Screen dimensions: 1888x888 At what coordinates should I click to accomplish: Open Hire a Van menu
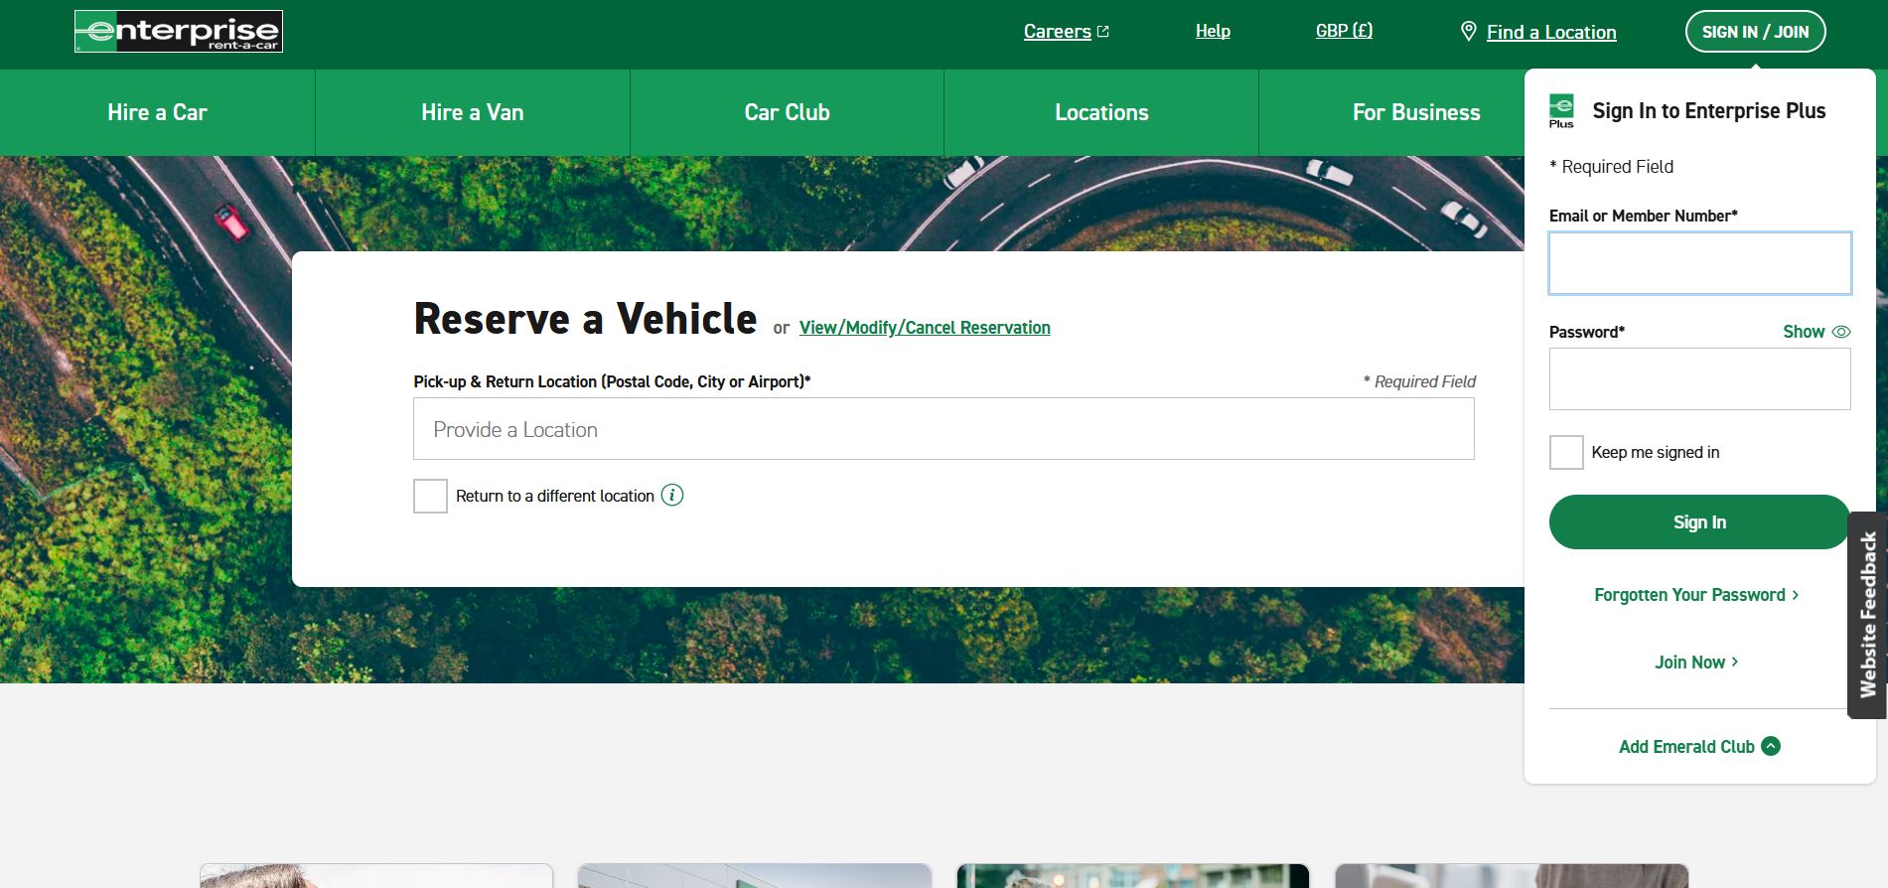point(472,112)
